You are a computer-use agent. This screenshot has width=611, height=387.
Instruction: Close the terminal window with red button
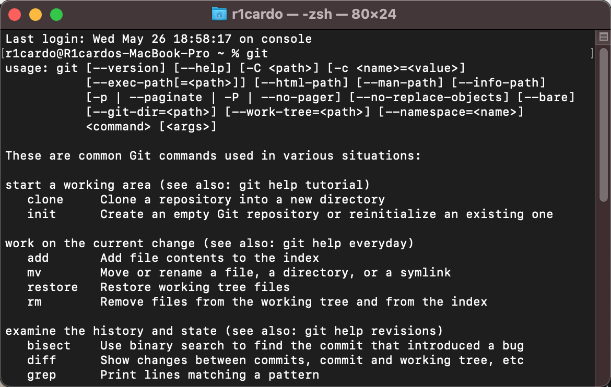[x=15, y=15]
